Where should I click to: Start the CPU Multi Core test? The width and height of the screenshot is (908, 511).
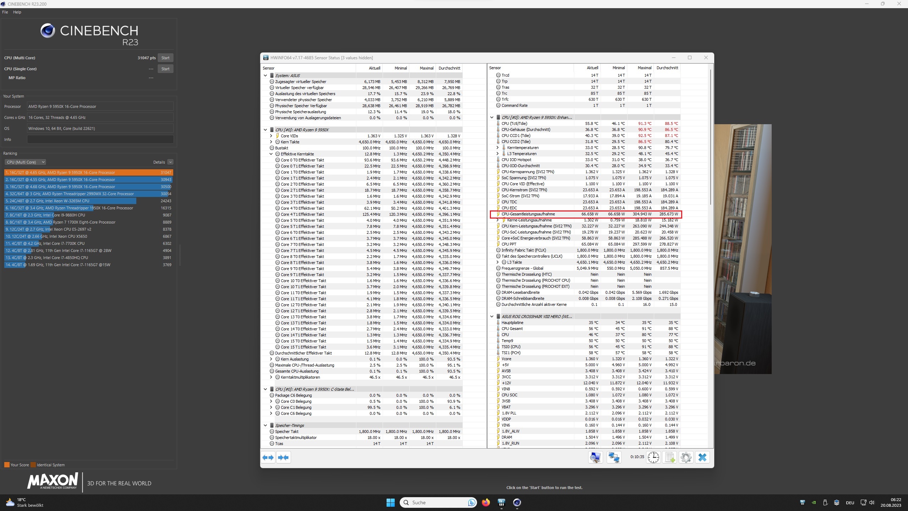click(x=165, y=58)
